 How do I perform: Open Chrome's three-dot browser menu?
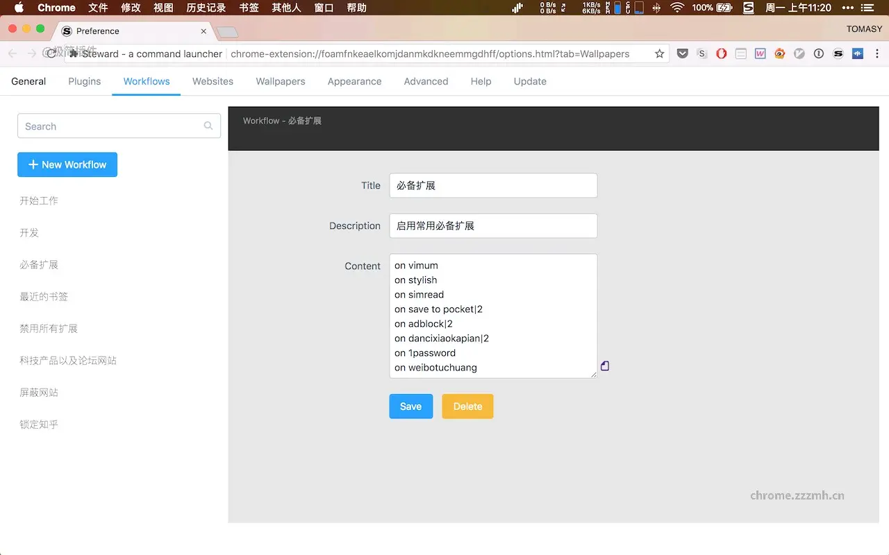(876, 53)
